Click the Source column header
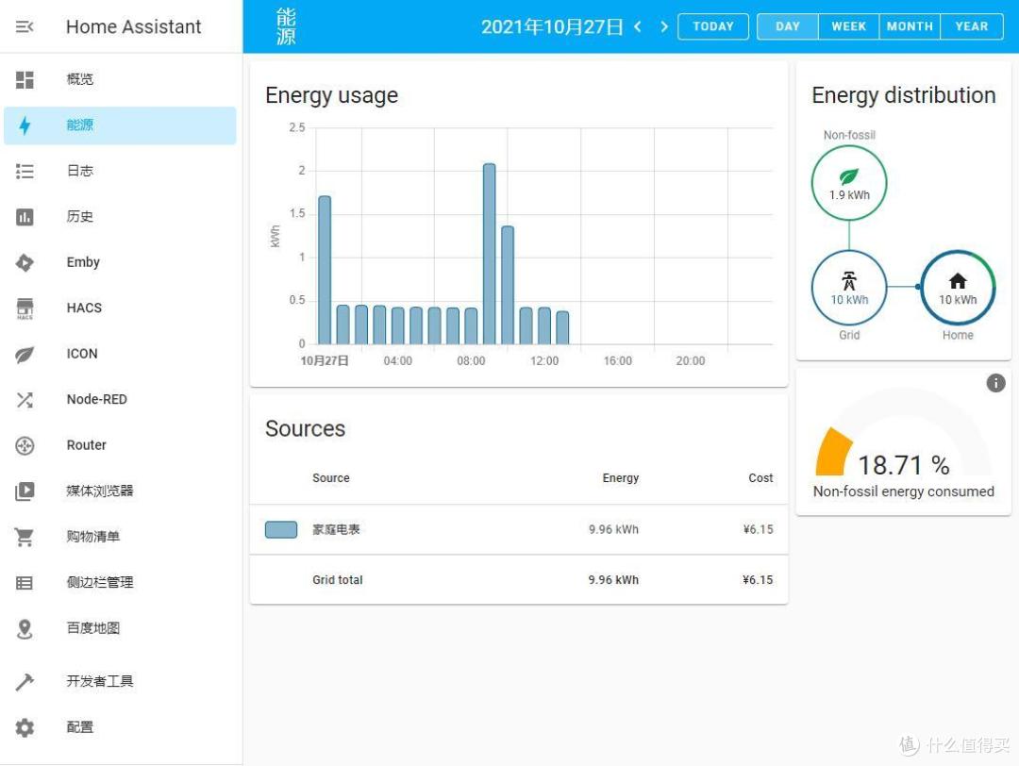1019x766 pixels. [x=331, y=478]
